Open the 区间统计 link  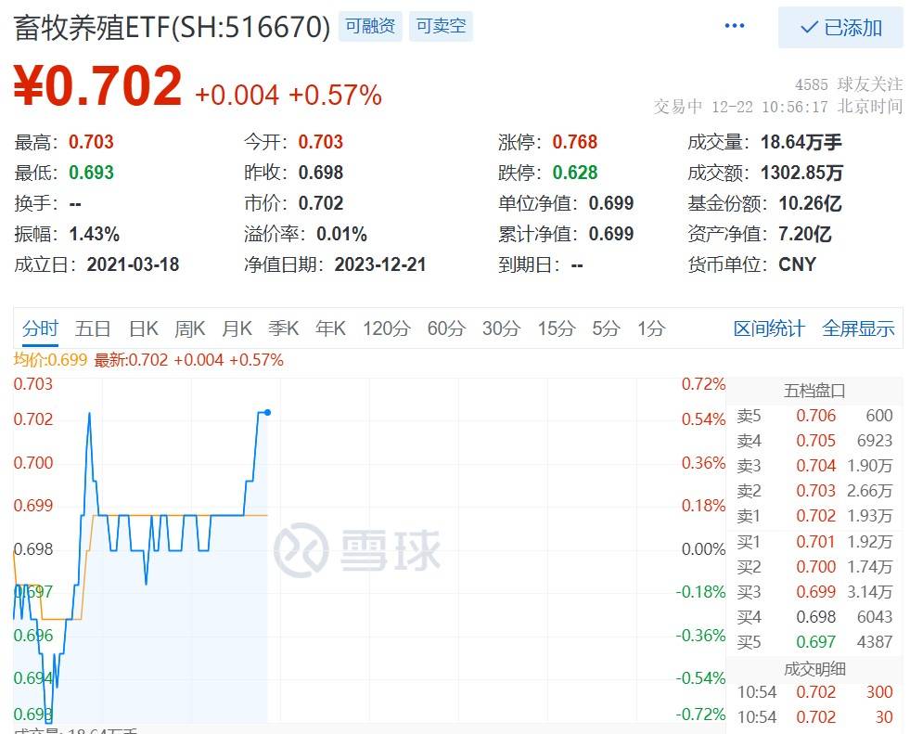[x=769, y=328]
